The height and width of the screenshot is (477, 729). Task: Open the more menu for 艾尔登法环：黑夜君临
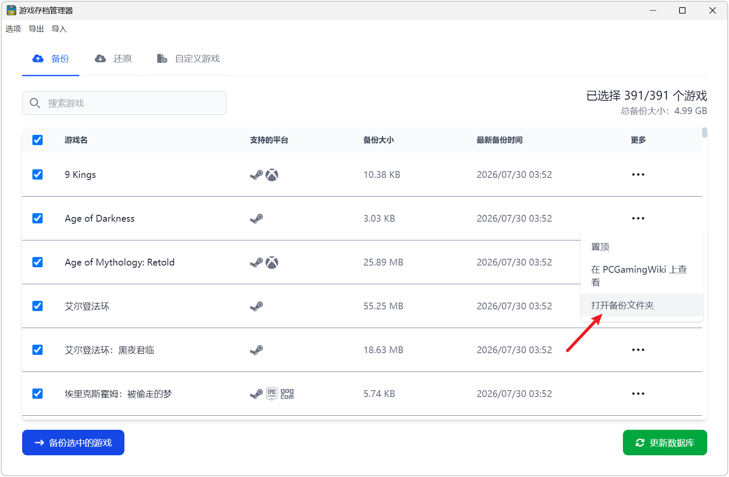click(x=638, y=350)
